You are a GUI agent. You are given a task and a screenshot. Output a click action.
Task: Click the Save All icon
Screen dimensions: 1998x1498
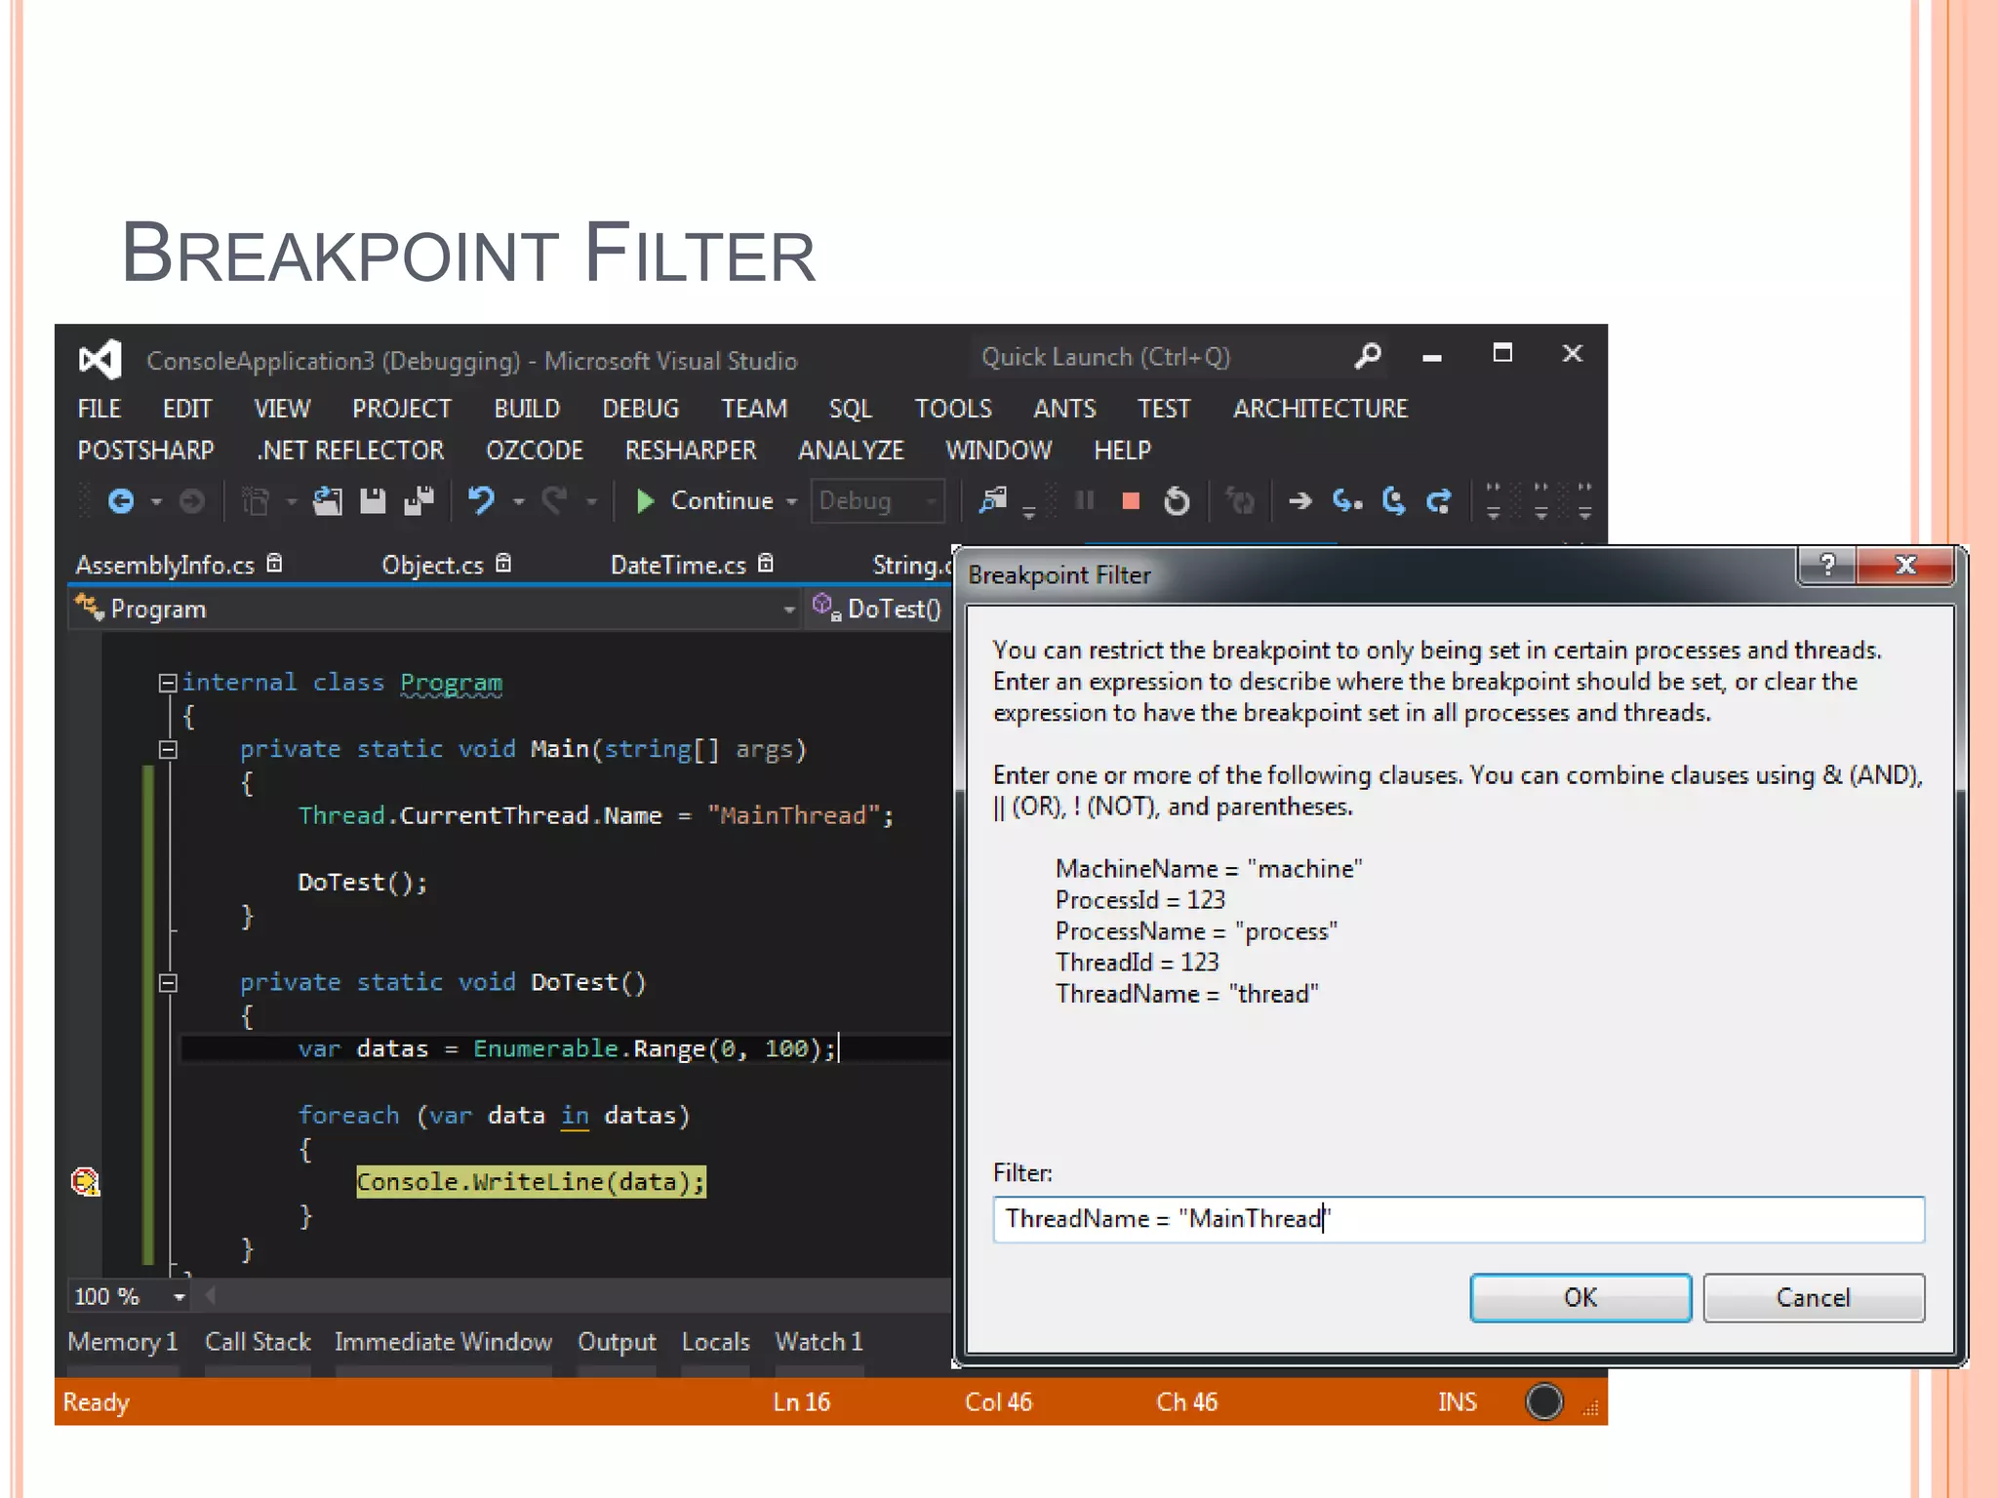[x=420, y=501]
